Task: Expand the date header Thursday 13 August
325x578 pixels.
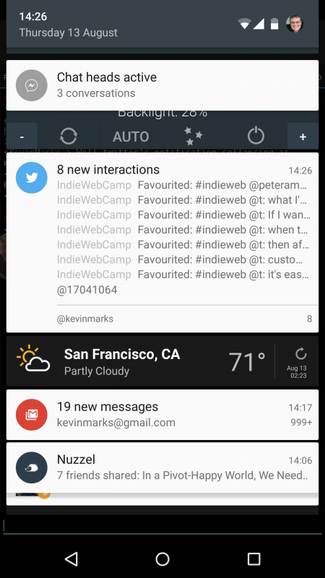Action: pyautogui.click(x=68, y=33)
